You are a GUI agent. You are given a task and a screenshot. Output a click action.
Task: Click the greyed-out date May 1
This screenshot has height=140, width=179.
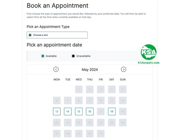(x=79, y=89)
